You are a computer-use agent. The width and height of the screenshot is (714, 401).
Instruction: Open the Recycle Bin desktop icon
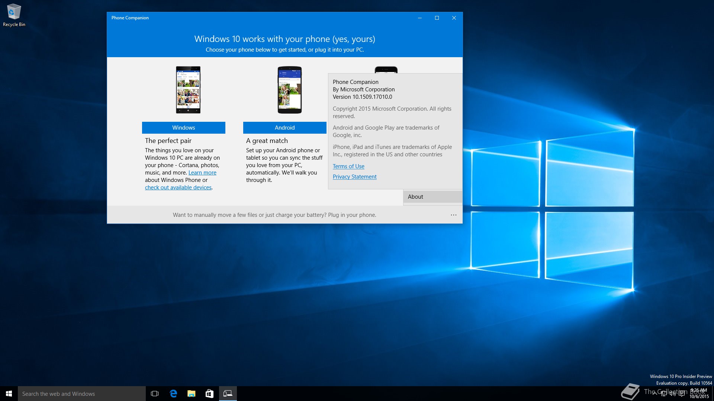tap(14, 15)
